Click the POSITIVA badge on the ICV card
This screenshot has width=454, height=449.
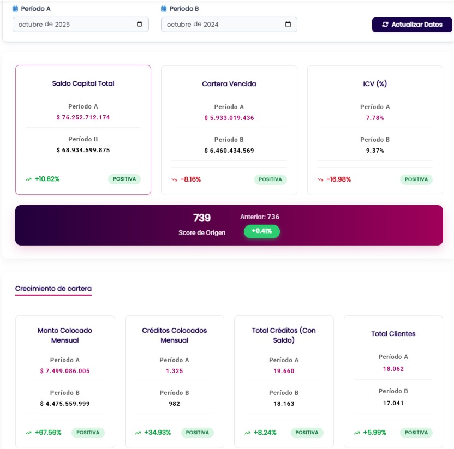[417, 179]
